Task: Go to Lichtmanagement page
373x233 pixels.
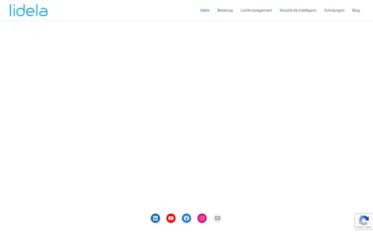Action: coord(256,11)
